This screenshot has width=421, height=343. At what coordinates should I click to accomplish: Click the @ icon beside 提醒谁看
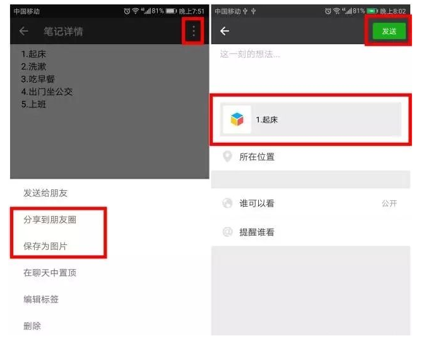point(227,232)
